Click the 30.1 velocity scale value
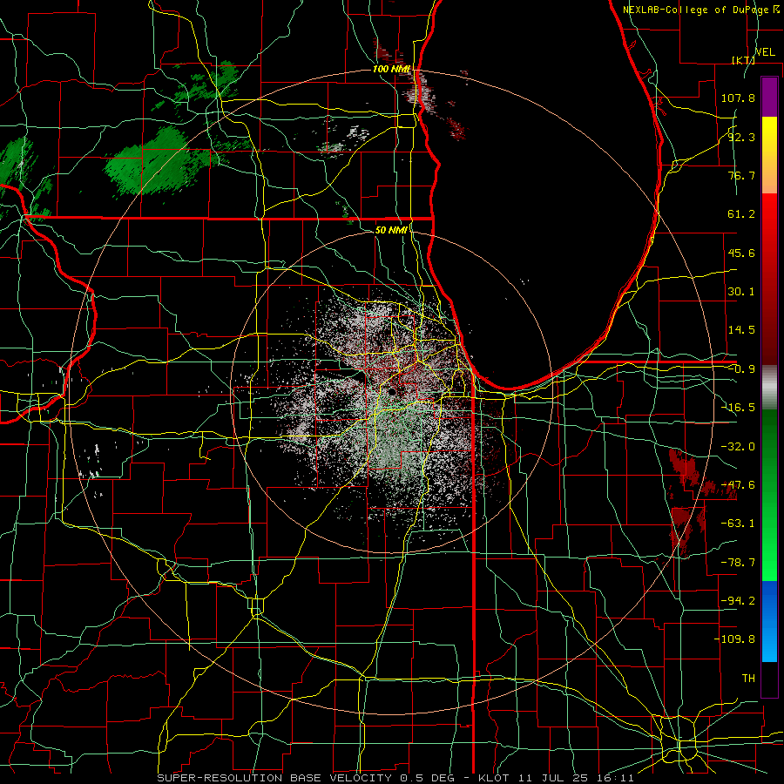 [x=741, y=292]
